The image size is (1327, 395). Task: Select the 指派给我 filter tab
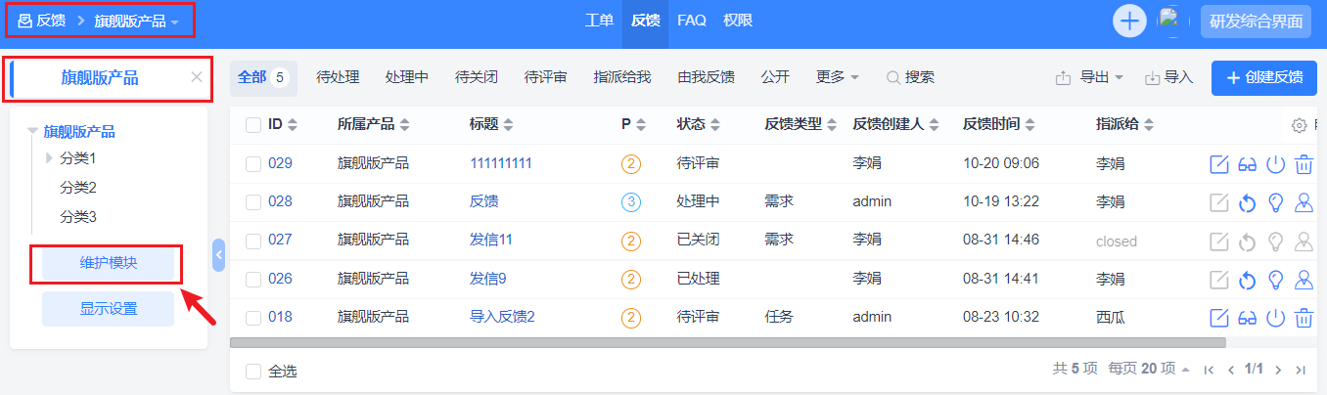[x=622, y=77]
